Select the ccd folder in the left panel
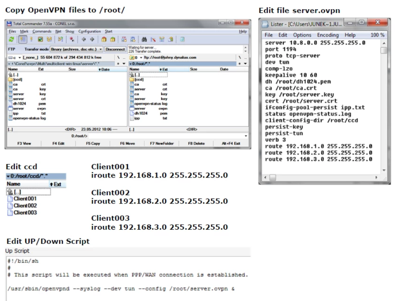Viewport: 397px width, 301px height. point(17,79)
